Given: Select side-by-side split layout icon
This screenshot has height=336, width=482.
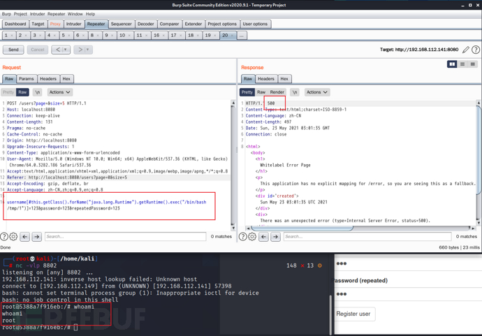Looking at the screenshot, I should (452, 64).
